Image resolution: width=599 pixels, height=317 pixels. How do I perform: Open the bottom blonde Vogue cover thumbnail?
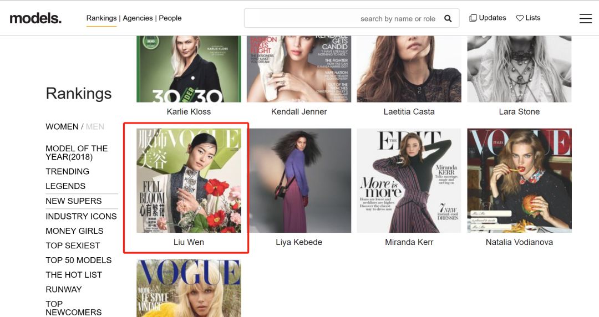(189, 288)
